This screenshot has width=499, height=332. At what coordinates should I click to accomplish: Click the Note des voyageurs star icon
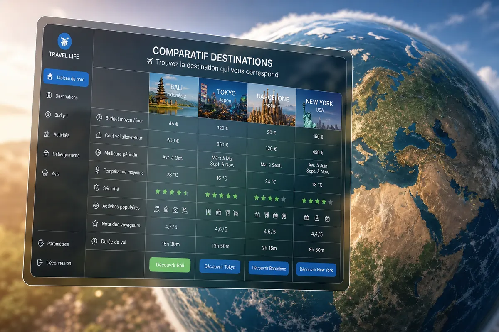[x=94, y=224]
